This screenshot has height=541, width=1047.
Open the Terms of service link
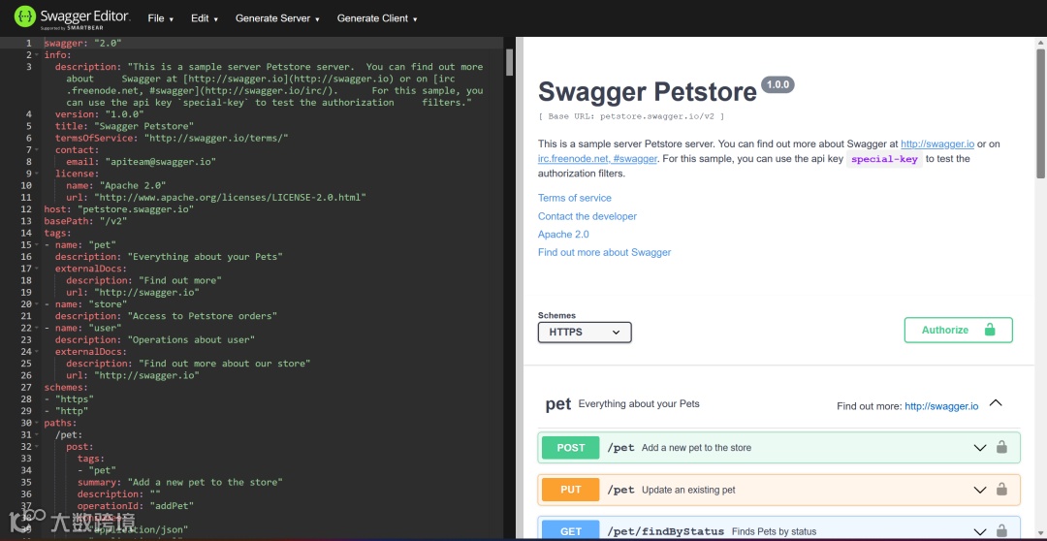pos(575,198)
